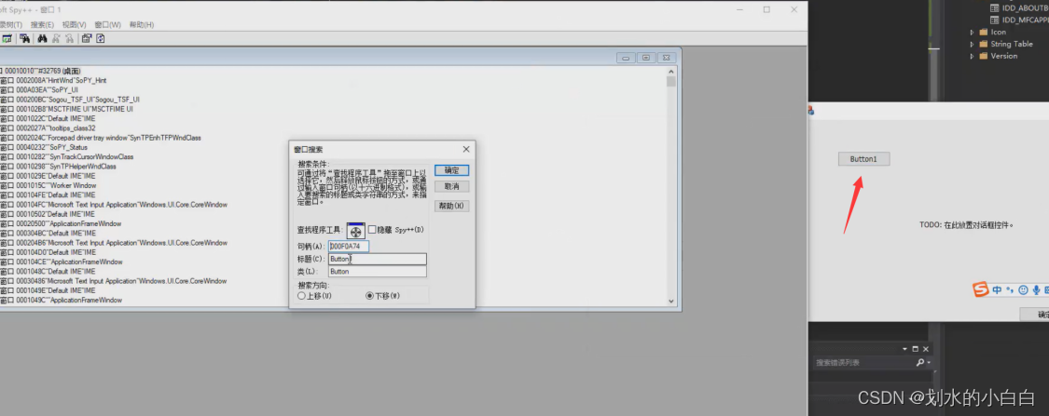
Task: Click the greyed find-previous toolbar icon
Action: pyautogui.click(x=69, y=39)
